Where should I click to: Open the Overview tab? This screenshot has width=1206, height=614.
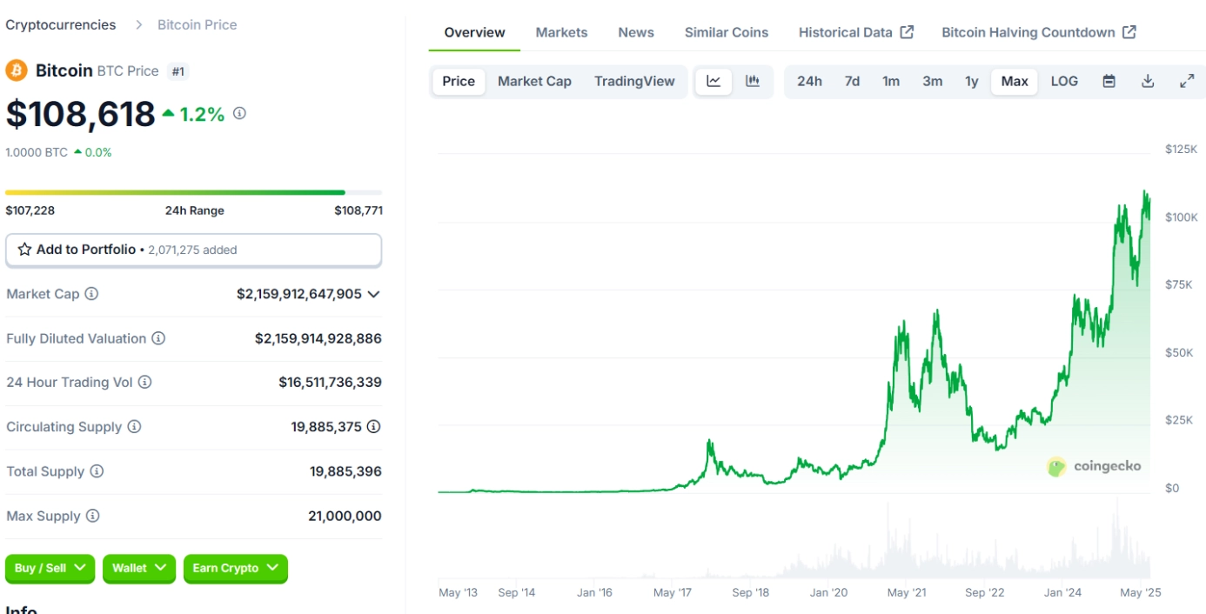474,32
